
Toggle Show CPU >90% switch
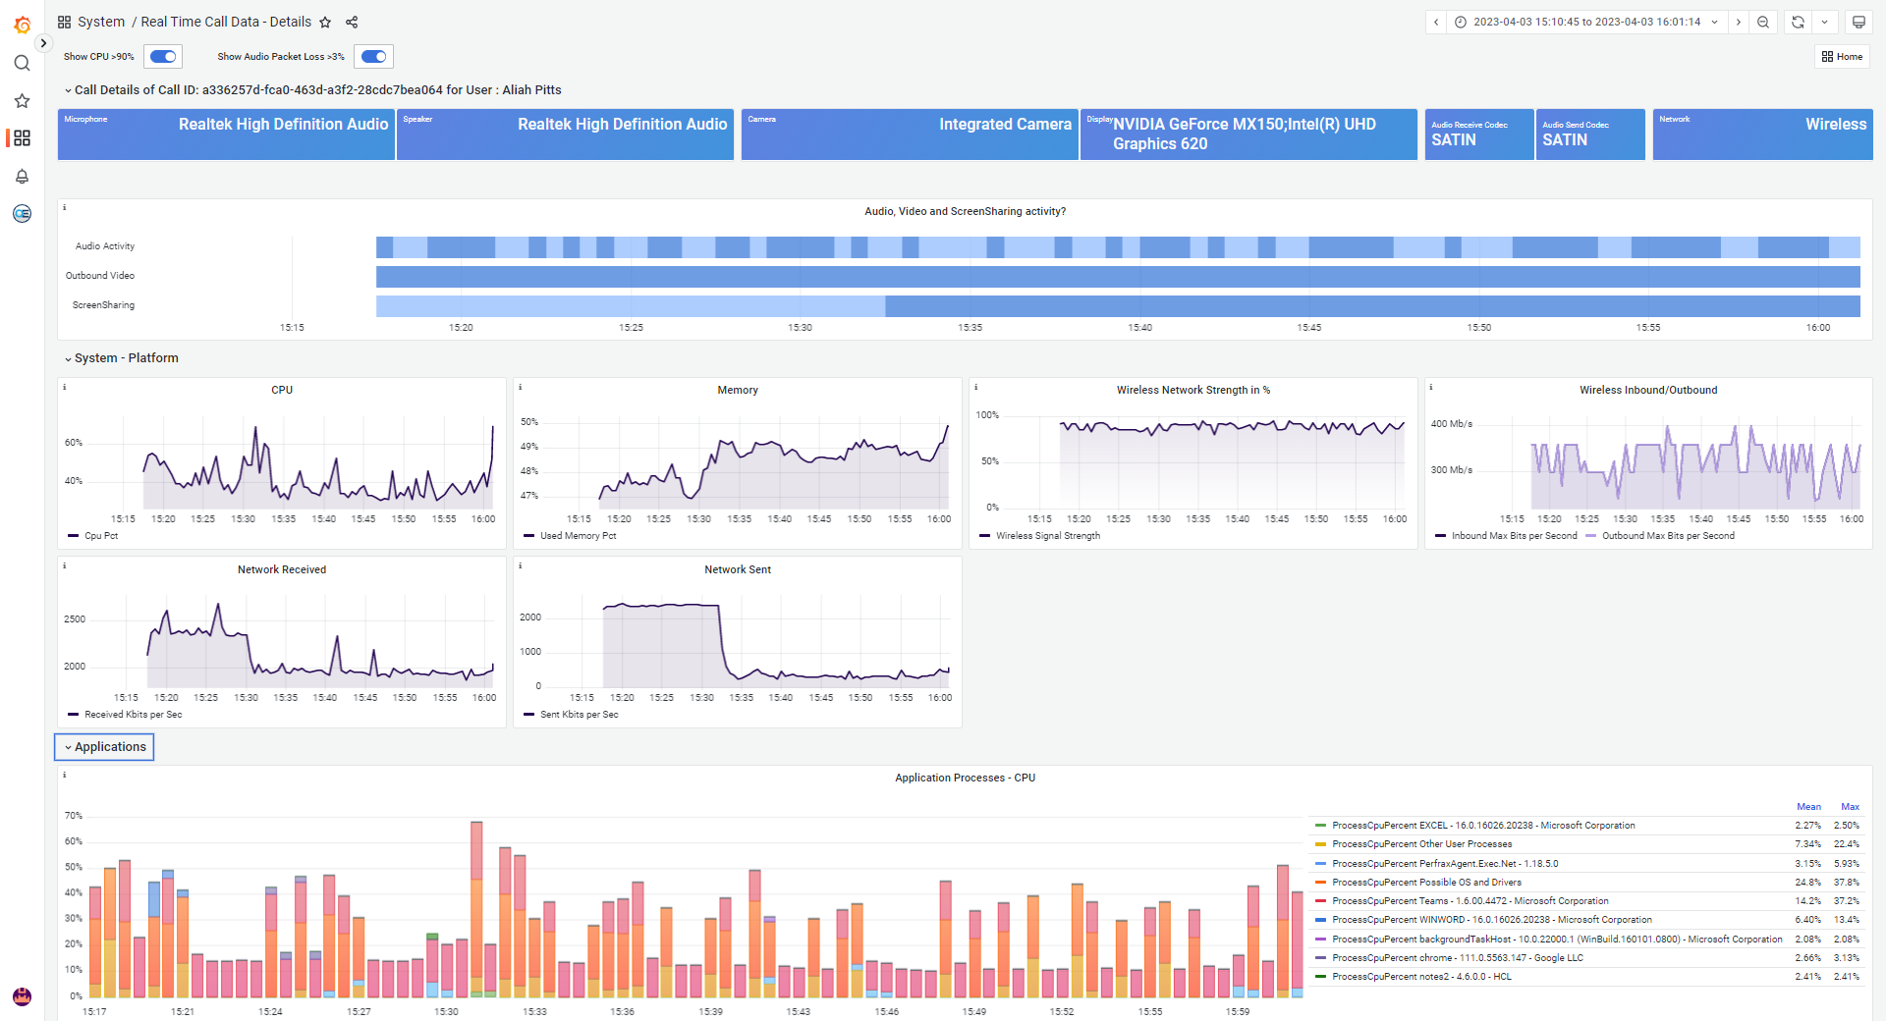click(x=163, y=57)
